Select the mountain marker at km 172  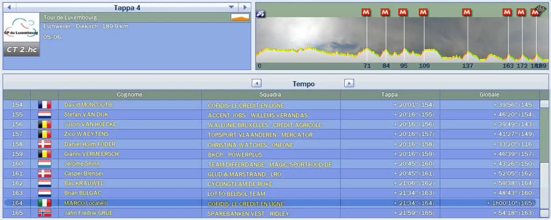521,12
